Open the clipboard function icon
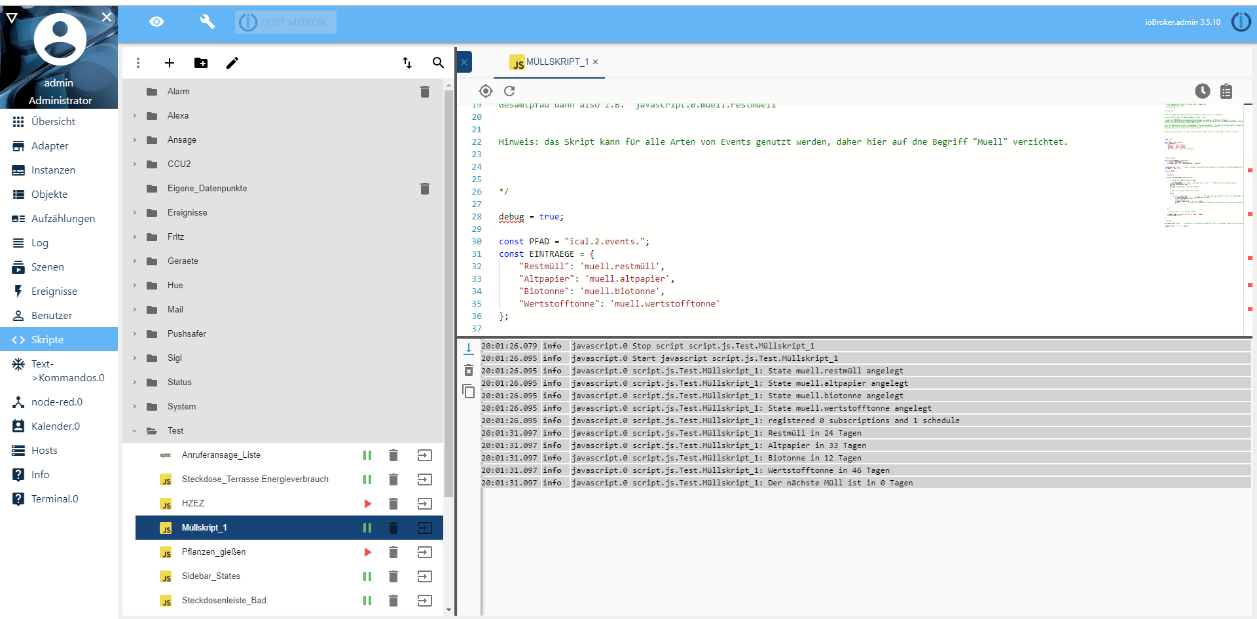Screen dimensions: 1257x619 click(1226, 91)
